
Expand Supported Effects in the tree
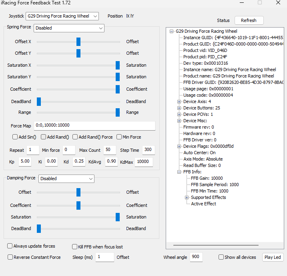(x=187, y=197)
